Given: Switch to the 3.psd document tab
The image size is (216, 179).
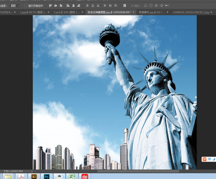Looking at the screenshot, I should click(x=66, y=12).
